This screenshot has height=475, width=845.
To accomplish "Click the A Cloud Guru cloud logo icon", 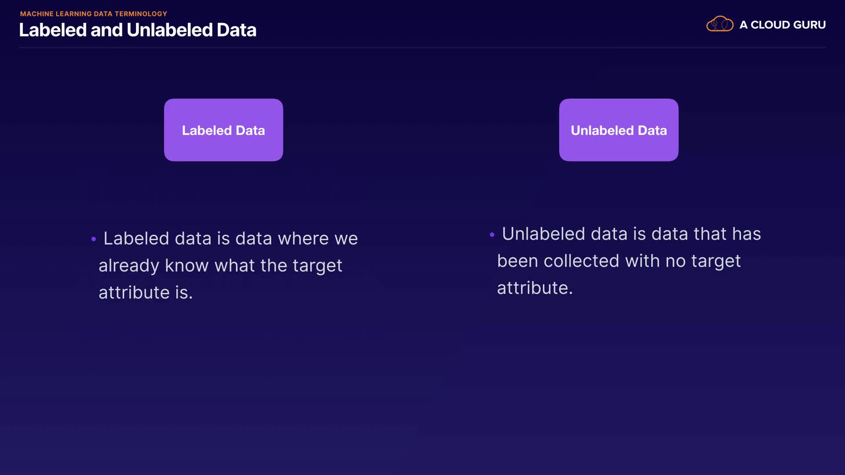I will (720, 24).
